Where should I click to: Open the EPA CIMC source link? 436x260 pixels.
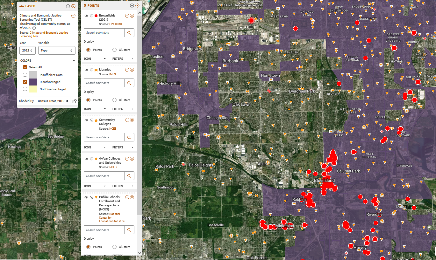[116, 24]
